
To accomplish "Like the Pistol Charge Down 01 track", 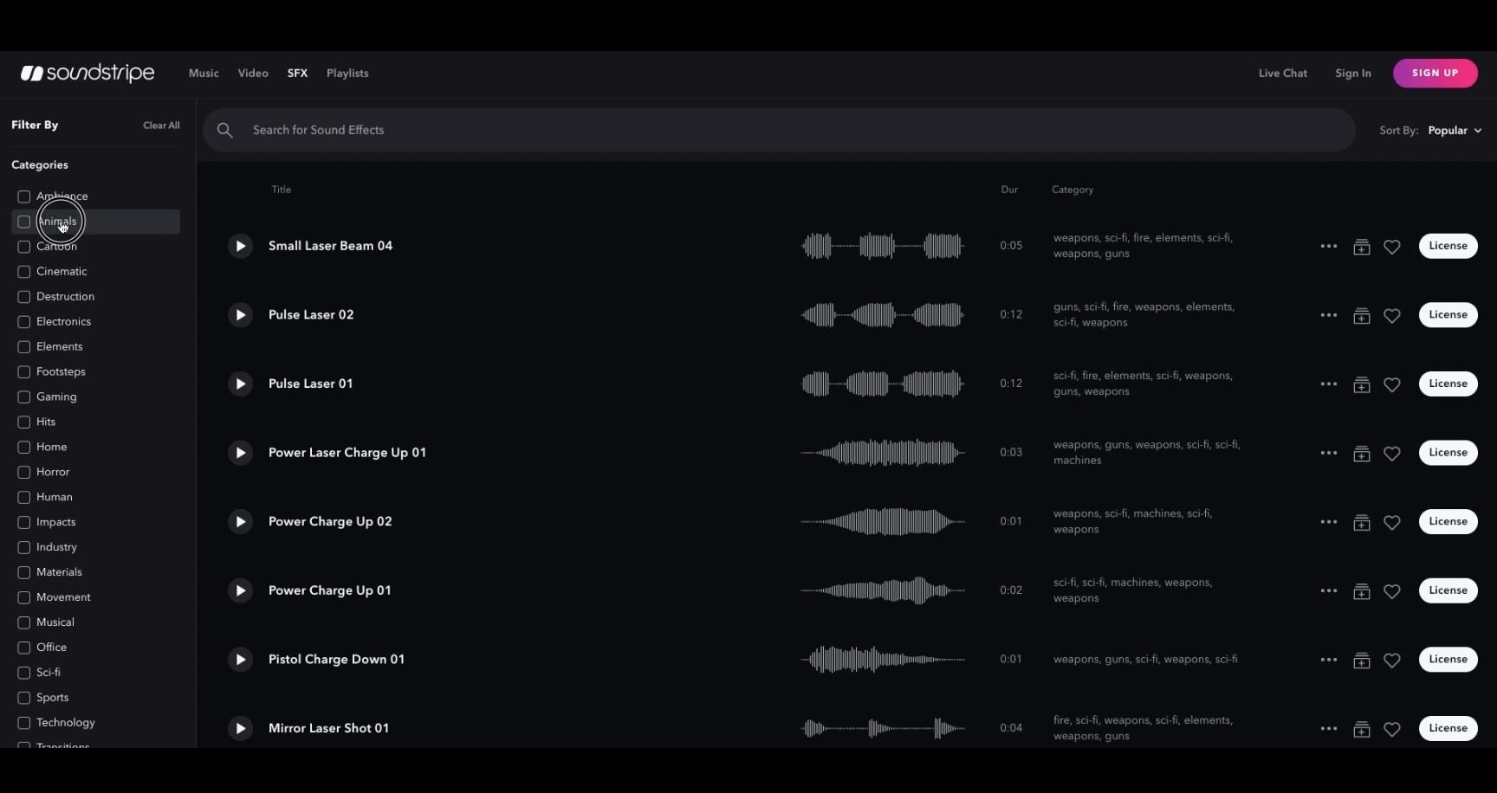I will (x=1391, y=661).
